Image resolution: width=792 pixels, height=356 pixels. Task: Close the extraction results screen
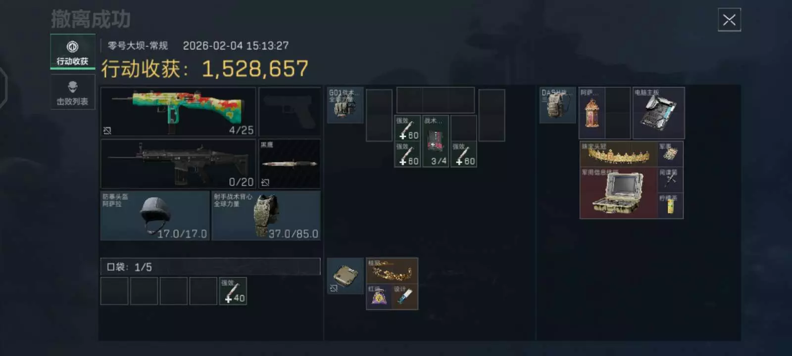729,20
